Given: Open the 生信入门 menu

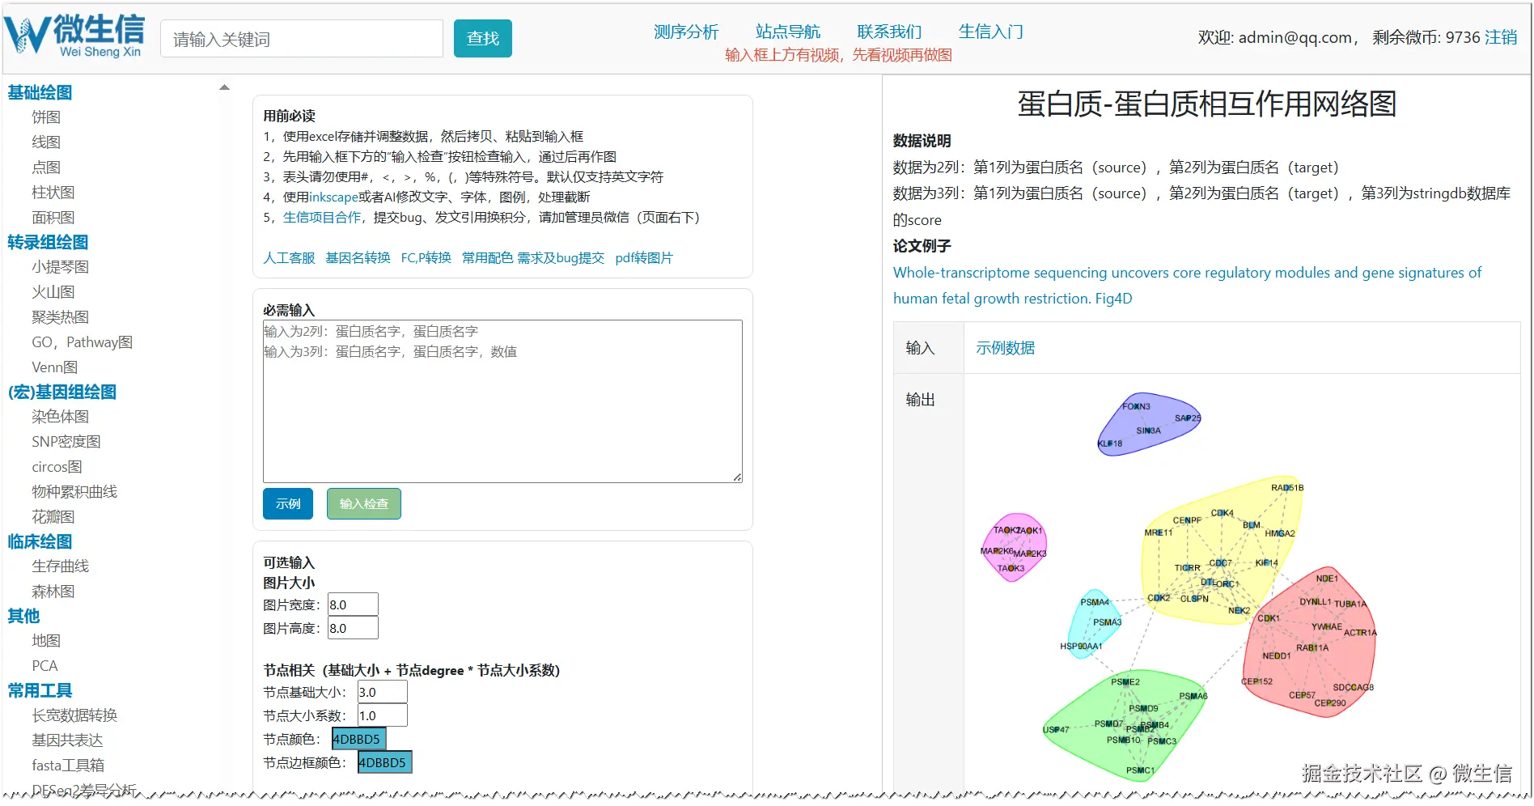Looking at the screenshot, I should [991, 32].
